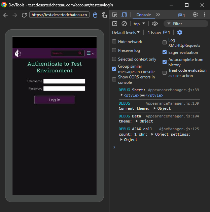Screen dimensions: 210x212
Task: Open DevTools settings gear
Action: coord(195,15)
